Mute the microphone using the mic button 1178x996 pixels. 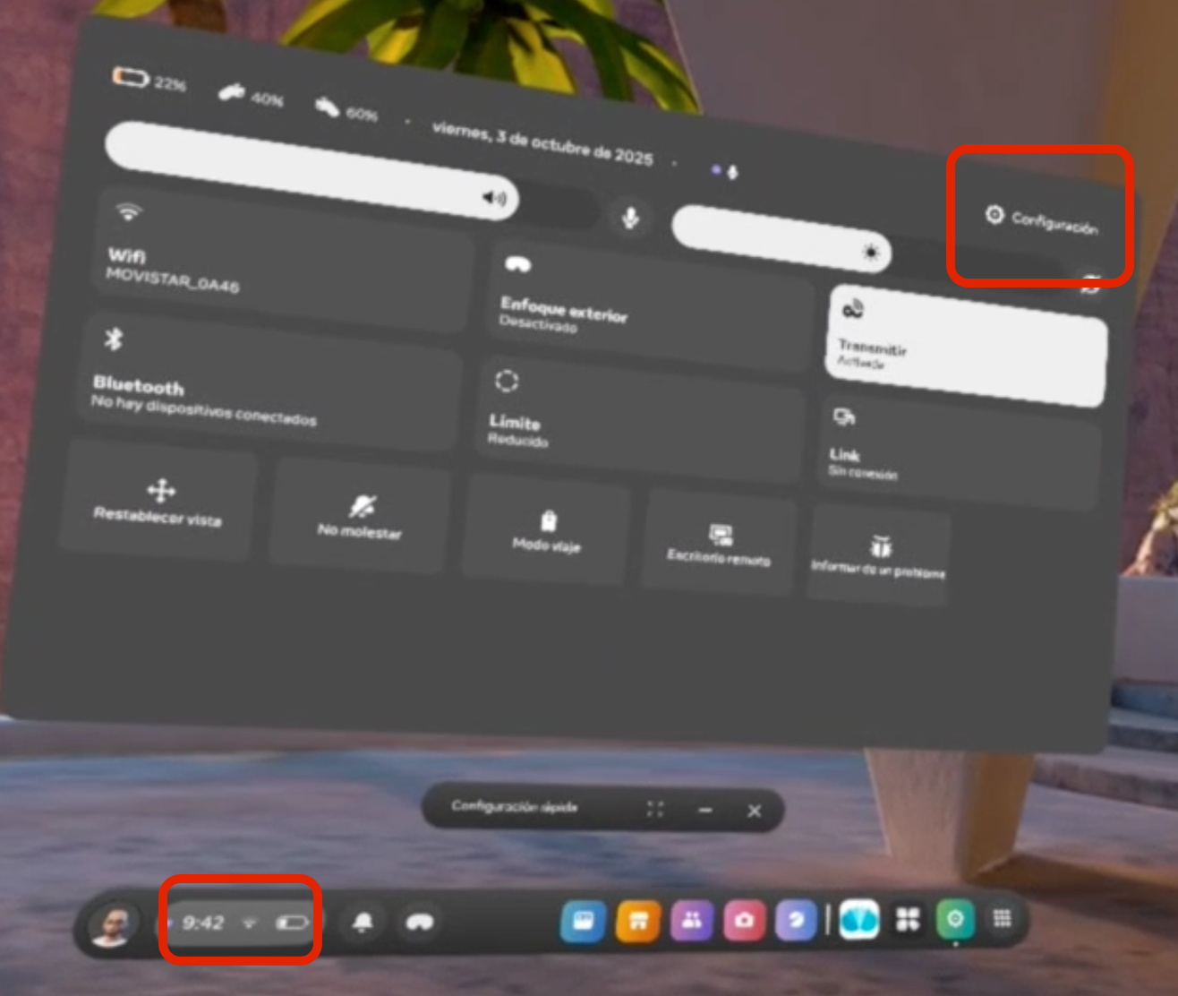(x=630, y=217)
